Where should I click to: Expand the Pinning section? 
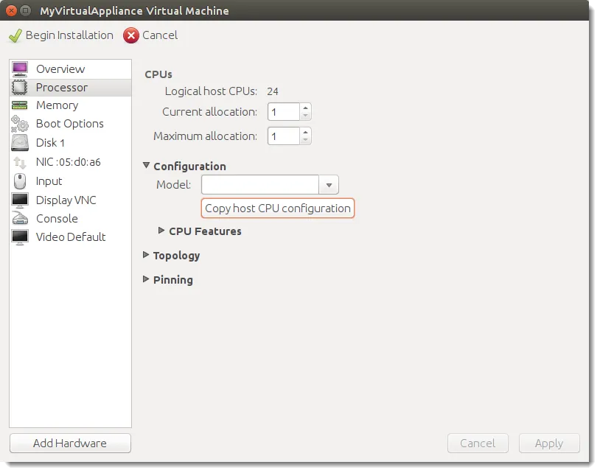point(146,279)
